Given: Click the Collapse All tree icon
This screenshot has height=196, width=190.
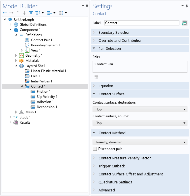Looking at the screenshot, I should click(37, 13).
